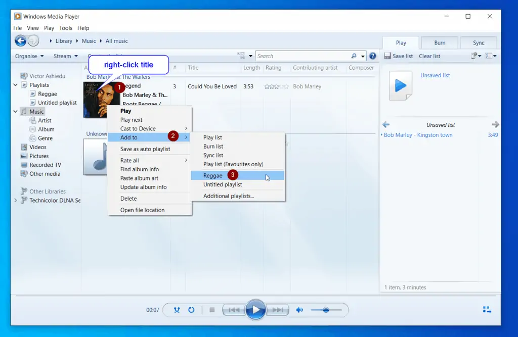The image size is (518, 337).
Task: Collapse the Music tree section
Action: (15, 111)
